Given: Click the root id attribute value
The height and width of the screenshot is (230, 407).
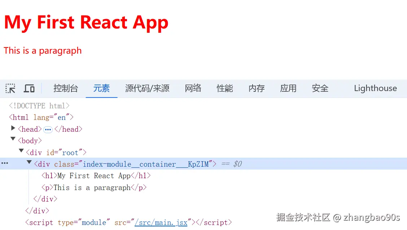Looking at the screenshot, I should [x=70, y=153].
